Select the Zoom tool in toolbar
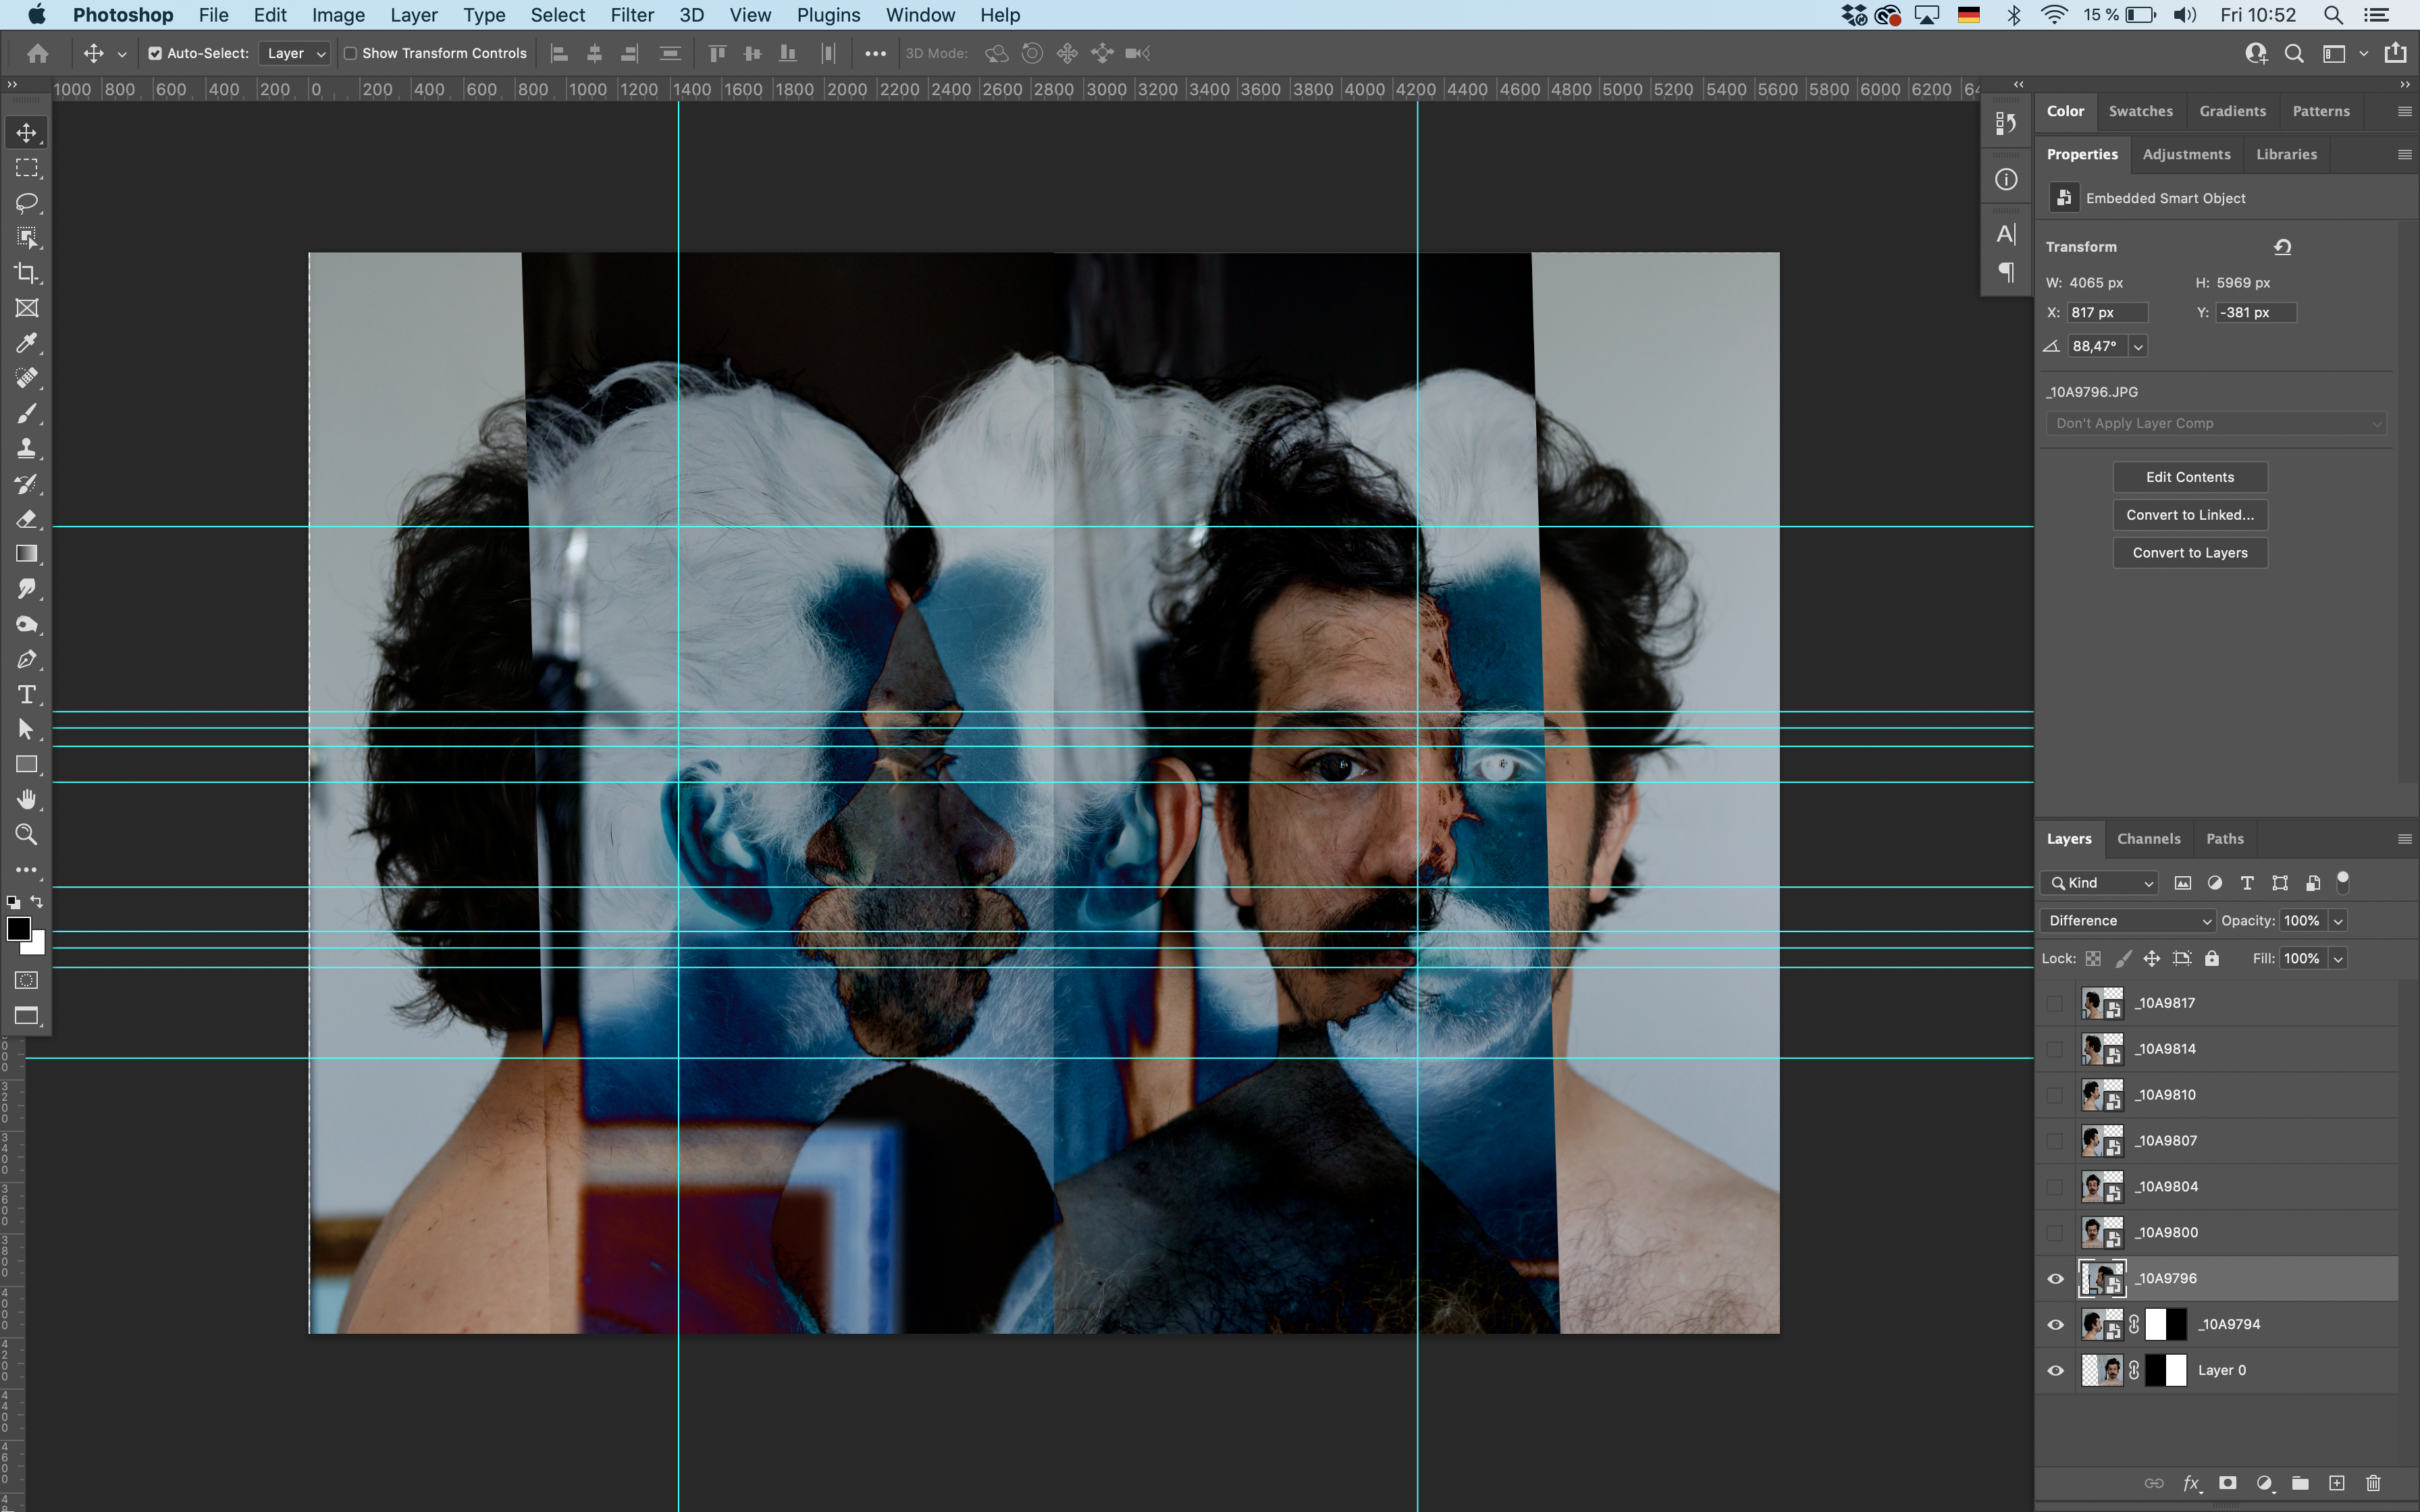This screenshot has height=1512, width=2420. pyautogui.click(x=27, y=835)
